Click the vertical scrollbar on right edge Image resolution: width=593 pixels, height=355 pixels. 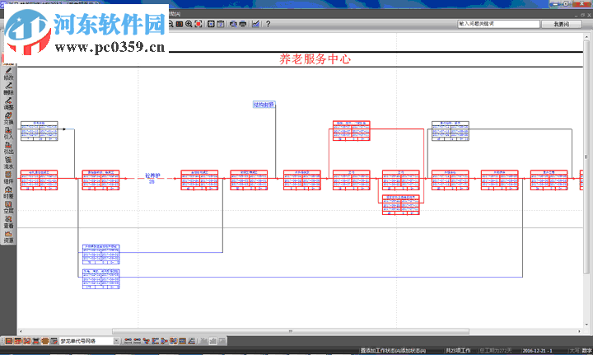586,156
